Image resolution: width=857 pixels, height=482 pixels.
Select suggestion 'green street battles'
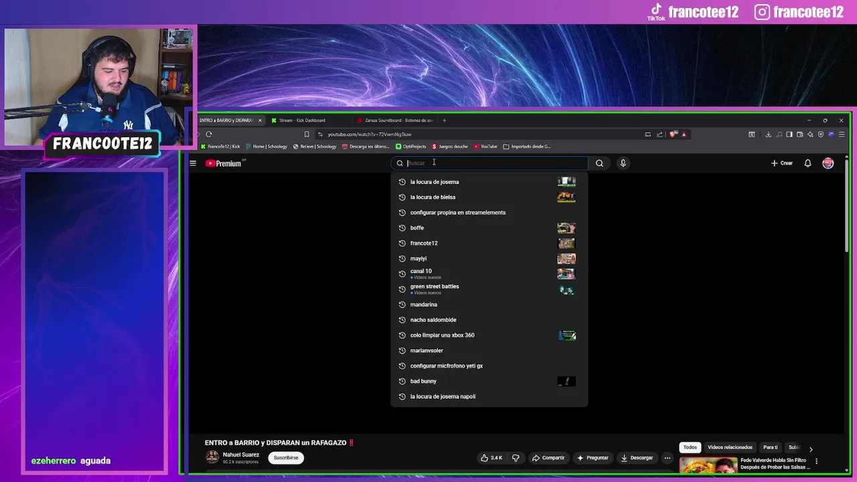click(x=489, y=289)
